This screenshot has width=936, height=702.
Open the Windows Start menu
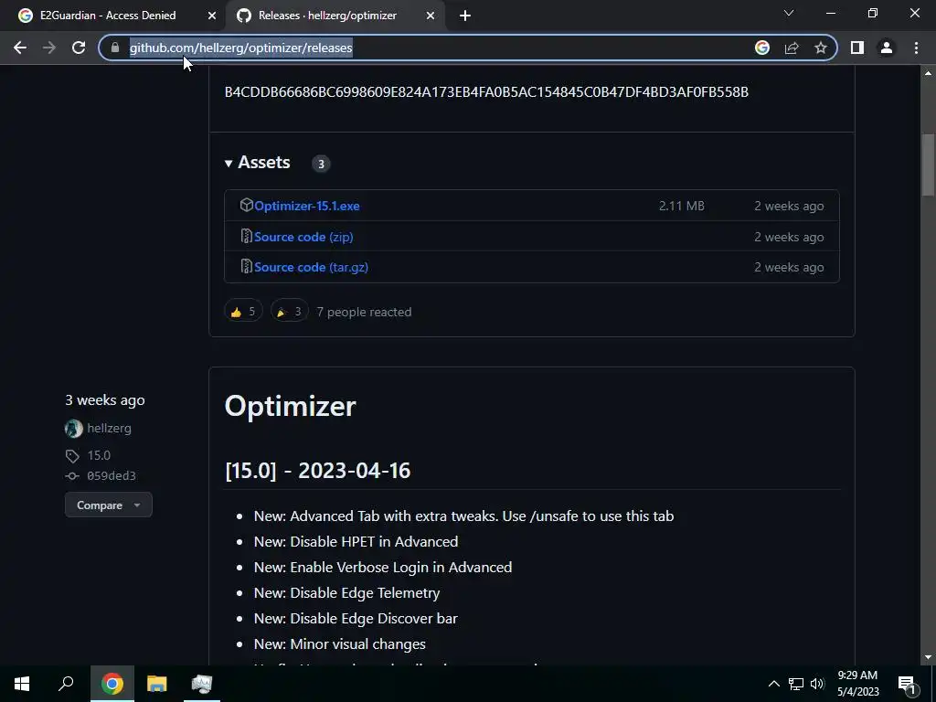(22, 684)
